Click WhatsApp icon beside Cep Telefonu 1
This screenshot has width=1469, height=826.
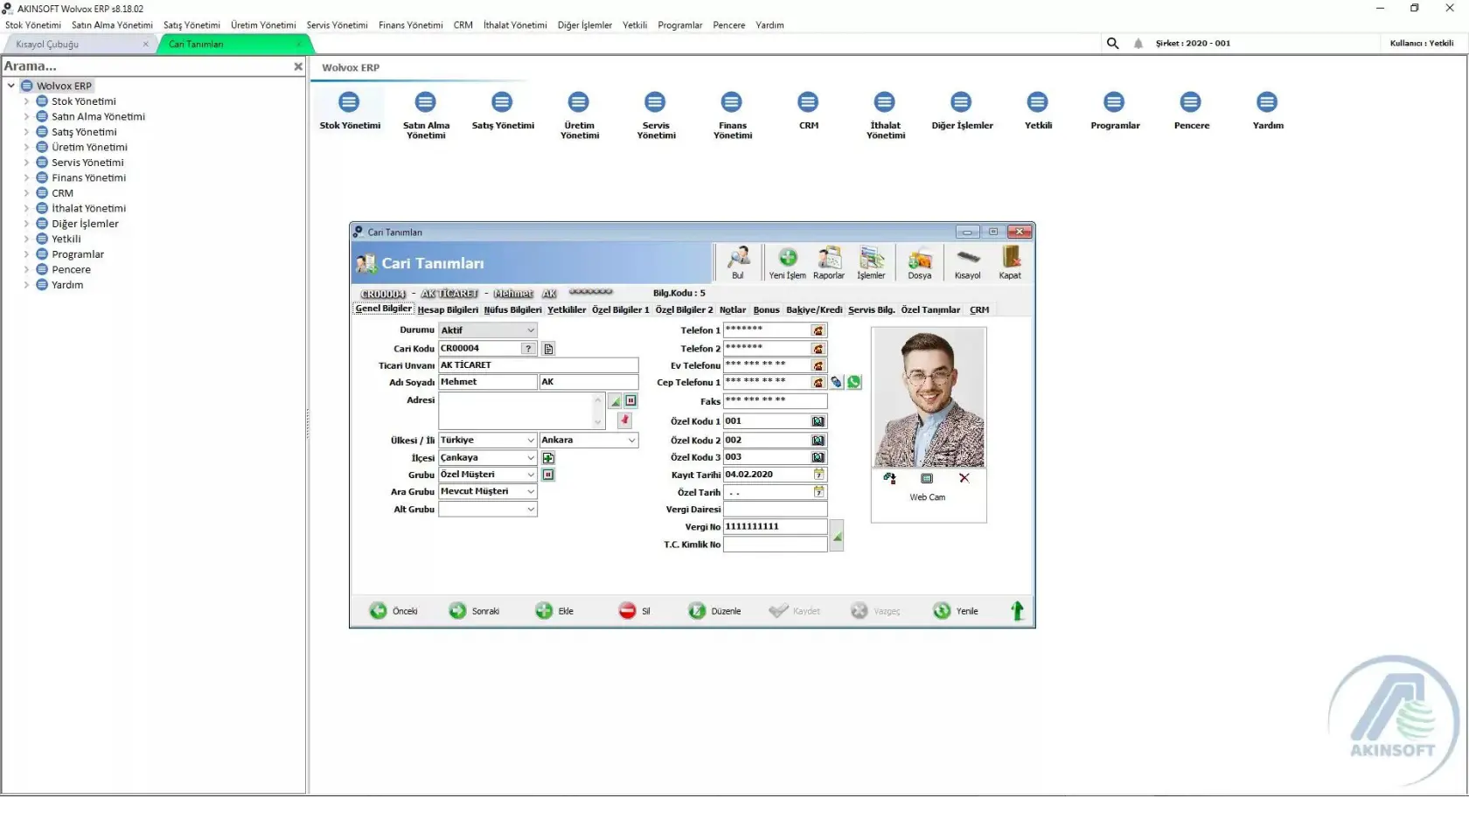click(854, 382)
